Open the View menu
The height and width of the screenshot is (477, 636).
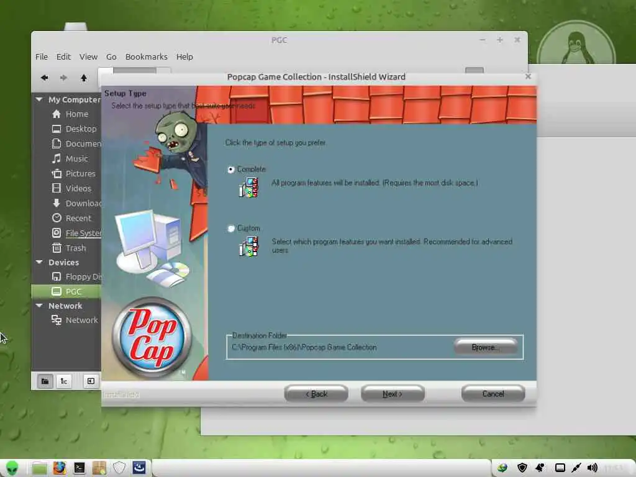88,57
